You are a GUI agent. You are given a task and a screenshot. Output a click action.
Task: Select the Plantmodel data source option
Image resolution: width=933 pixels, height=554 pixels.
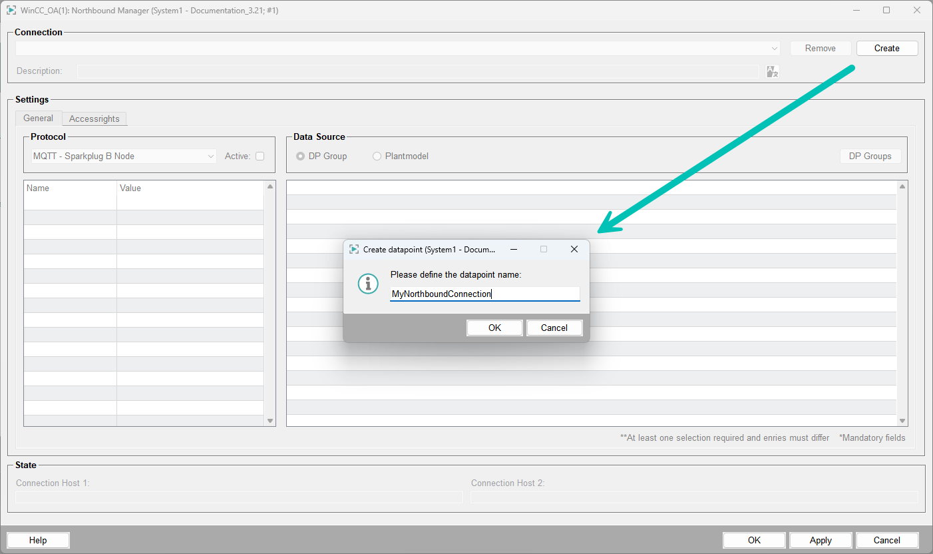[x=377, y=156]
